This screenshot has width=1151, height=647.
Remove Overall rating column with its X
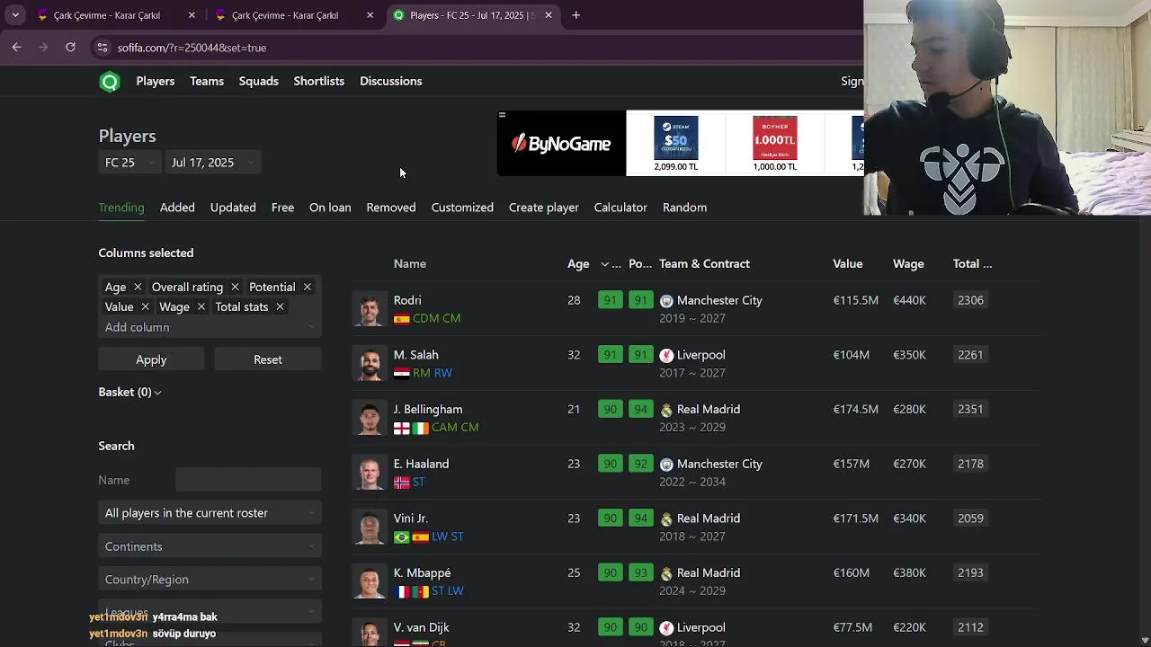235,287
